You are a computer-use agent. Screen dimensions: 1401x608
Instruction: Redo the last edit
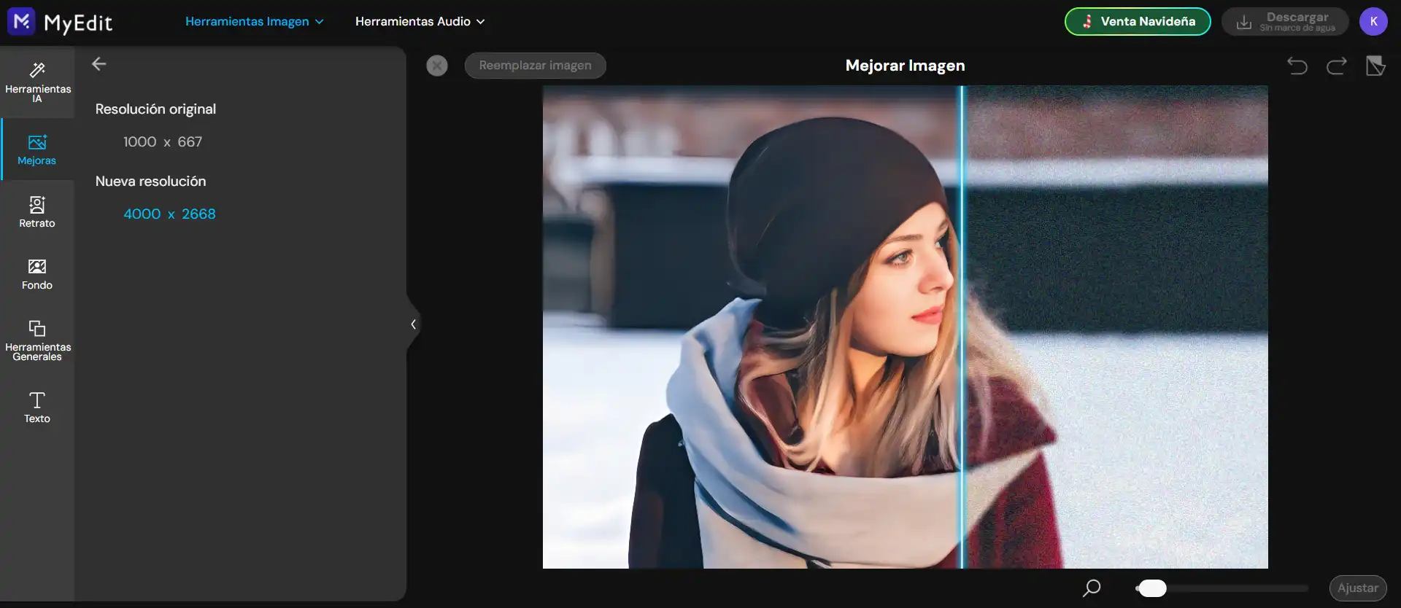(x=1336, y=66)
